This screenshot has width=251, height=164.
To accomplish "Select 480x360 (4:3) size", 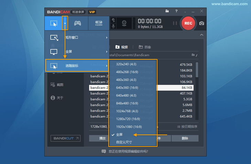I will [133, 80].
